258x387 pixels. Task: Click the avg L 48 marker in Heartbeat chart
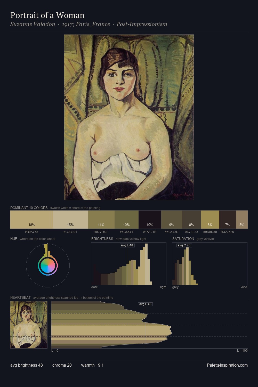coord(145,304)
